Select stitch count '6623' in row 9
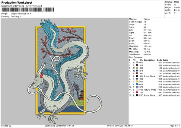This screenshot has height=128, width=181. tap(141, 84)
